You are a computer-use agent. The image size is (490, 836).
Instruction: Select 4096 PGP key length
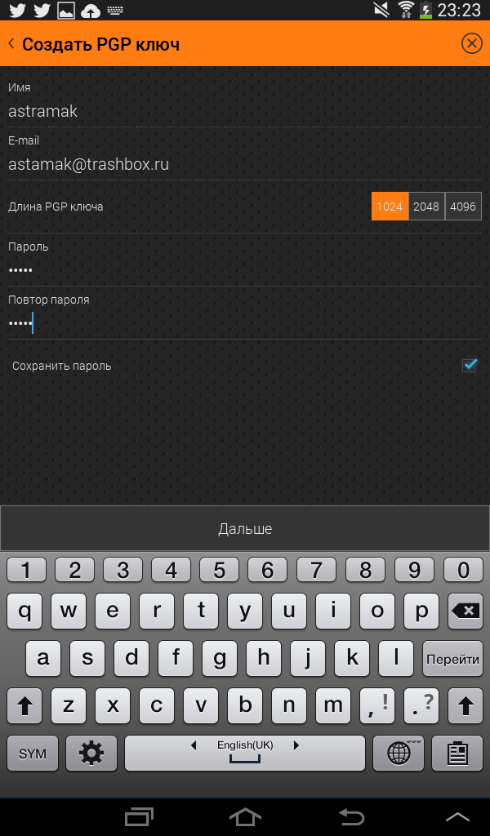[x=463, y=207]
